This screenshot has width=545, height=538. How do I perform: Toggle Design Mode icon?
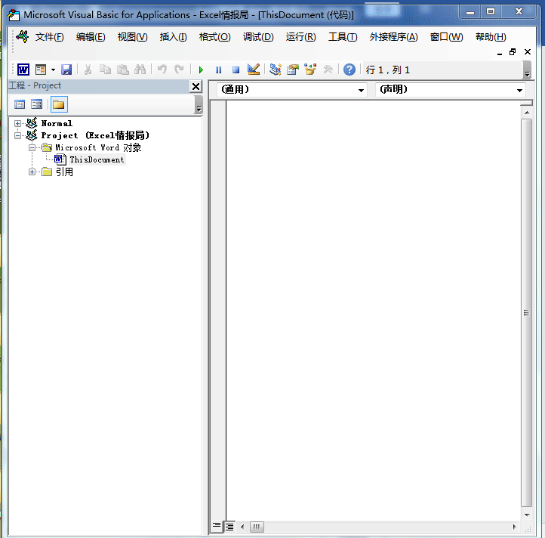click(x=254, y=70)
